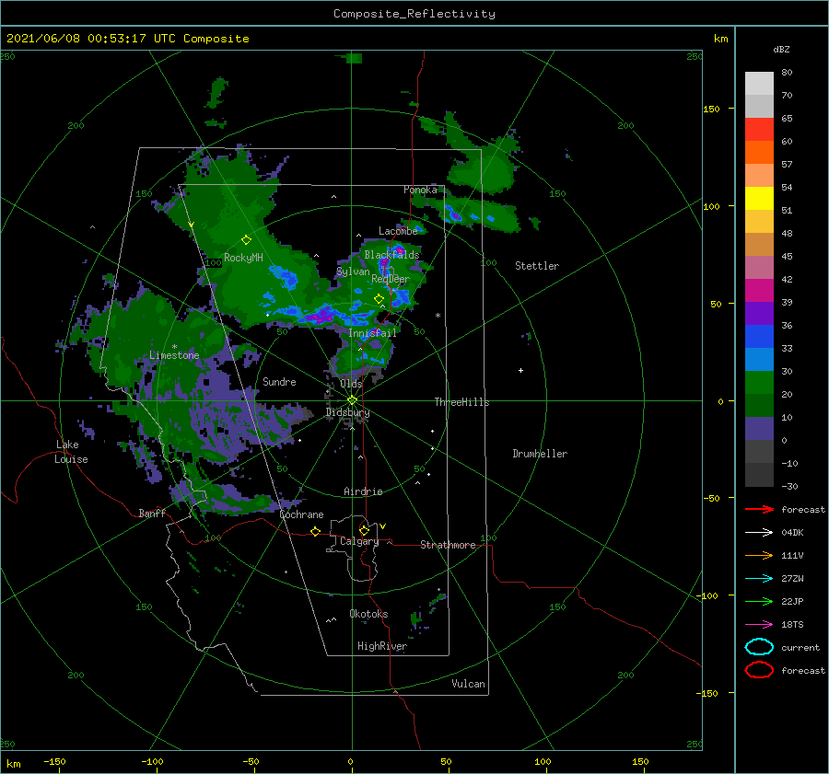Click the Lacombe label
Screen dimensions: 829x774
point(398,231)
